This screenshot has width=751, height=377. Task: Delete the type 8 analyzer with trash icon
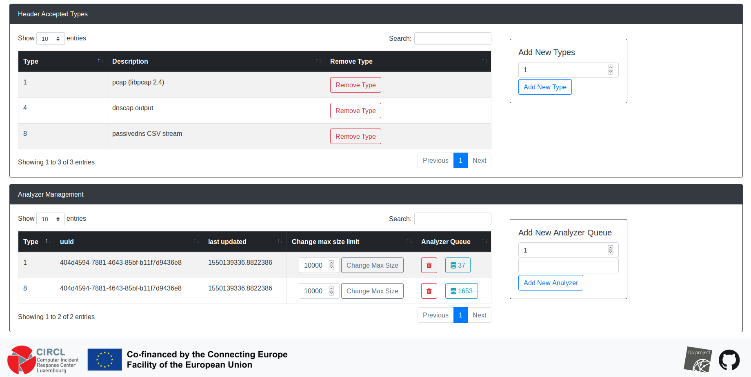(429, 291)
